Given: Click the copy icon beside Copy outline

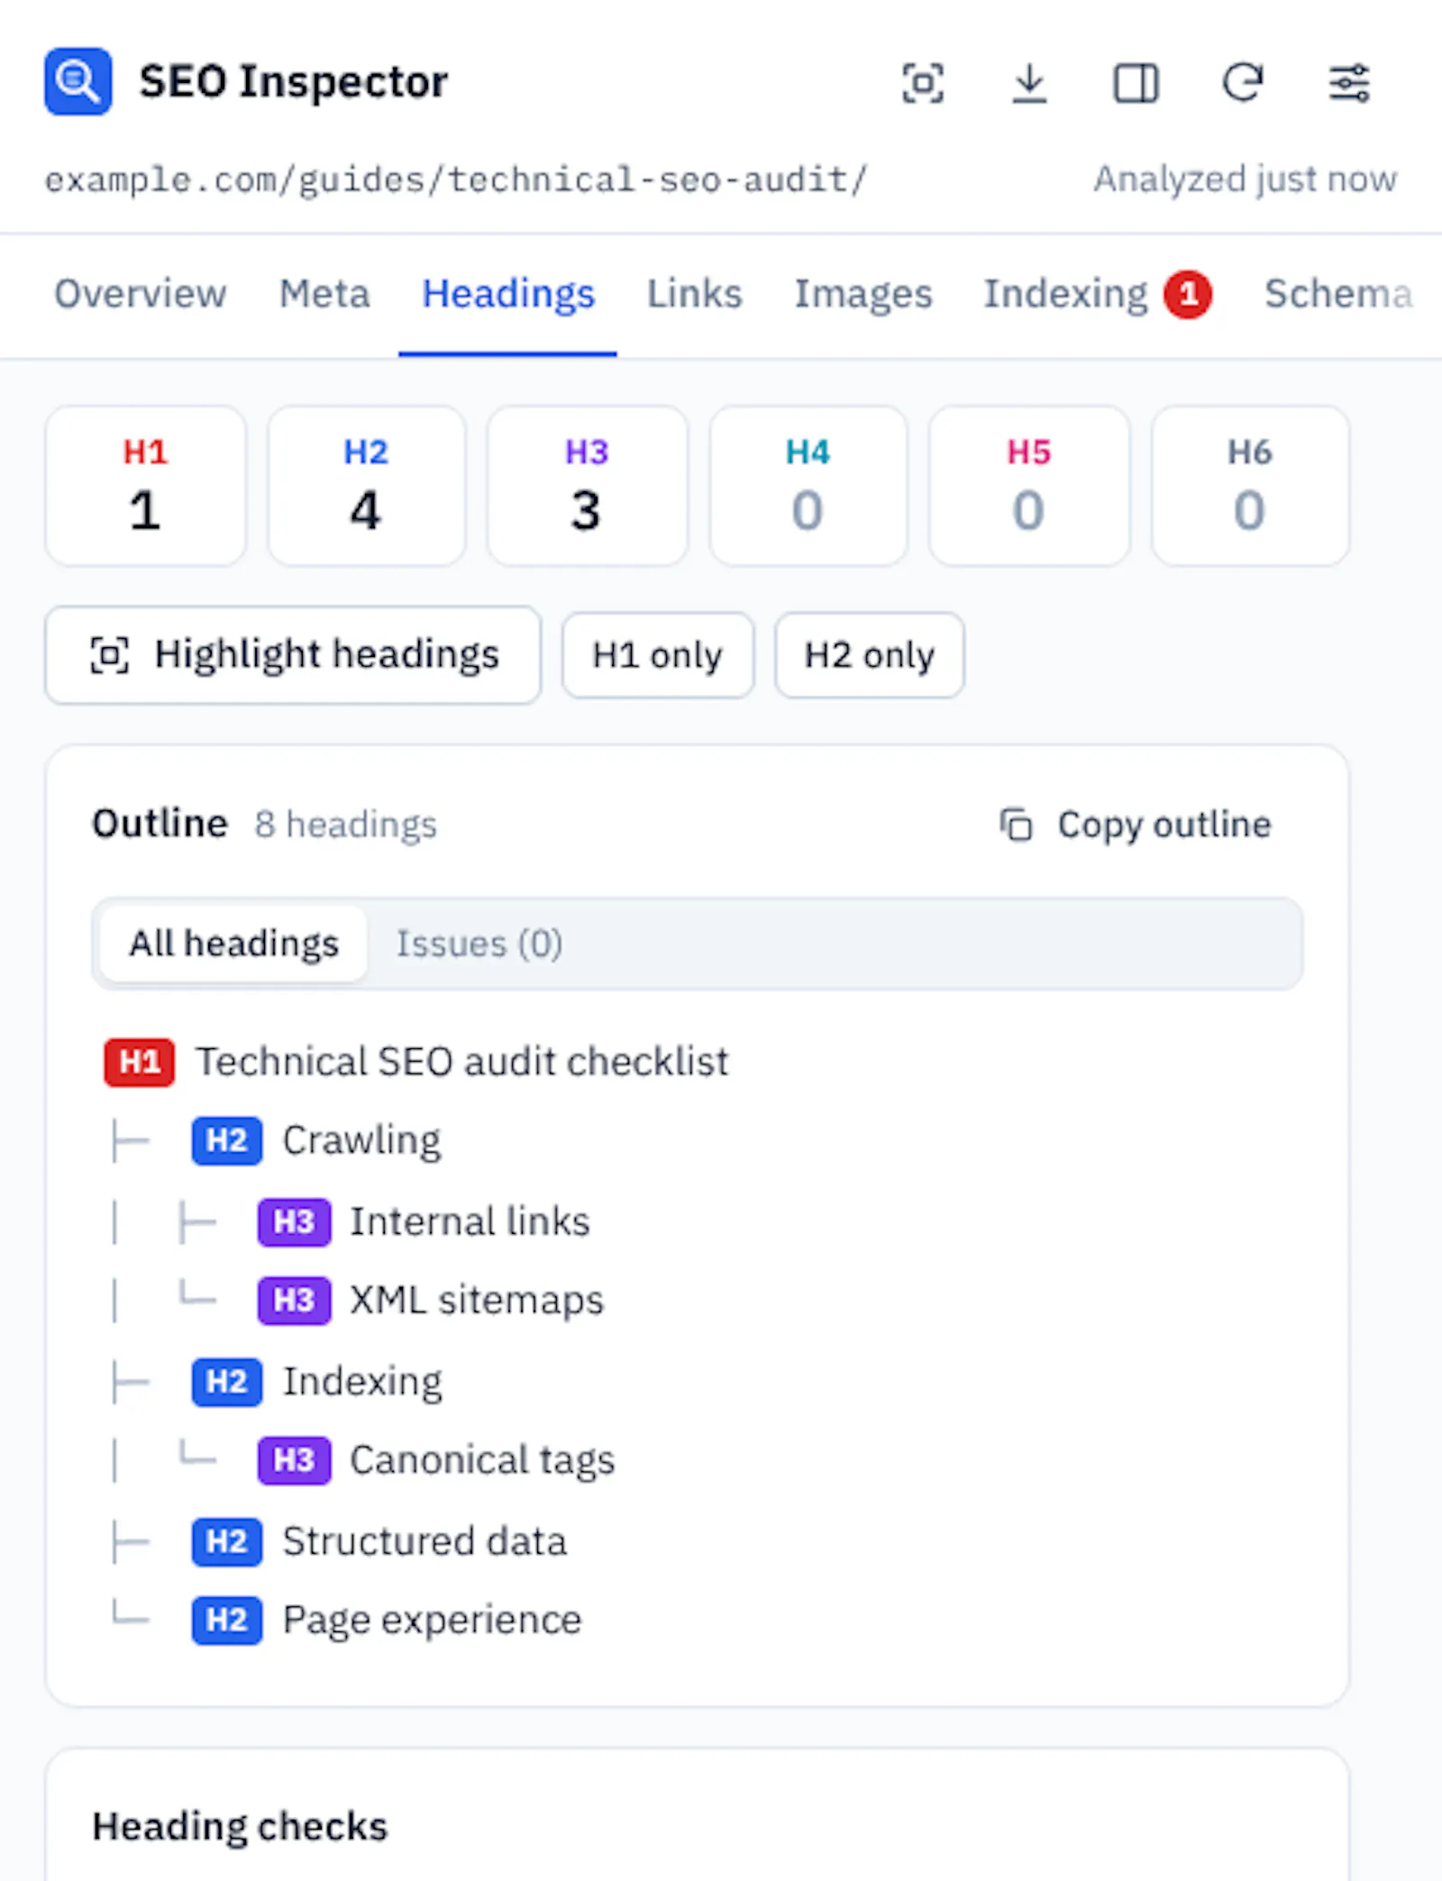Looking at the screenshot, I should click(x=1016, y=825).
